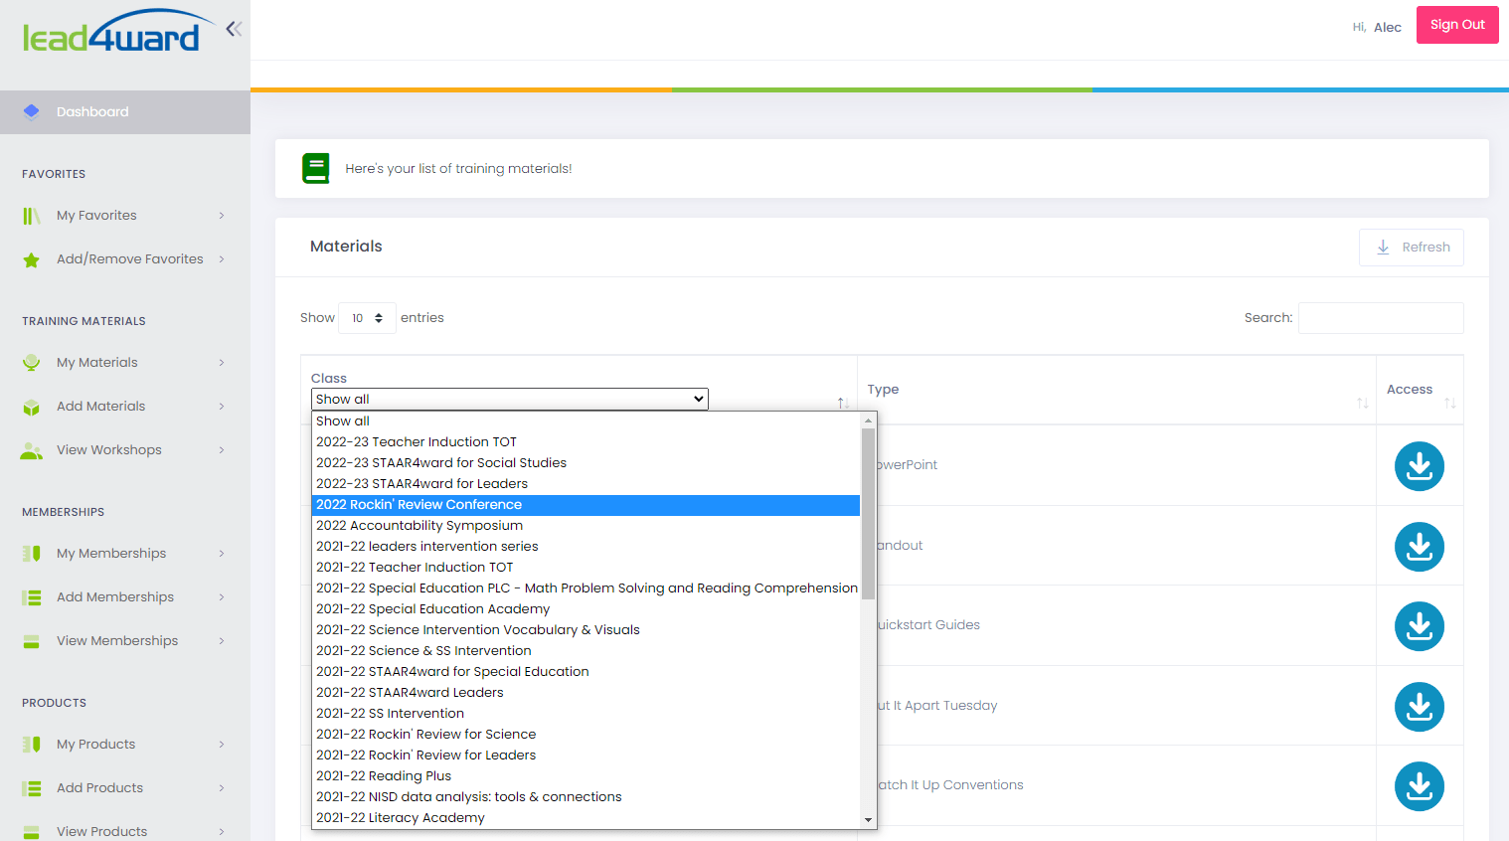Sort by the Access column arrows
This screenshot has width=1509, height=841.
[1450, 403]
